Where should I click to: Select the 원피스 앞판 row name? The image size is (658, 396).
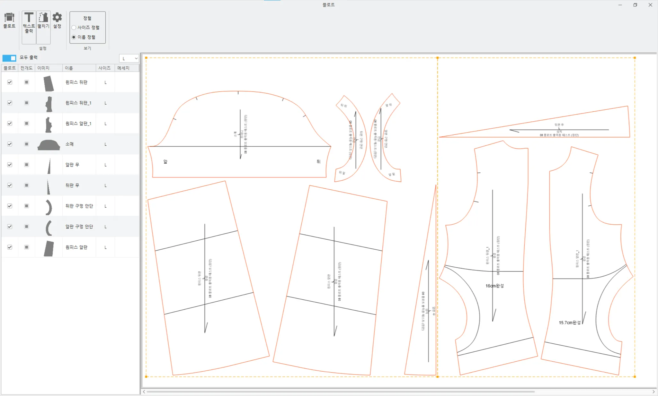point(76,247)
